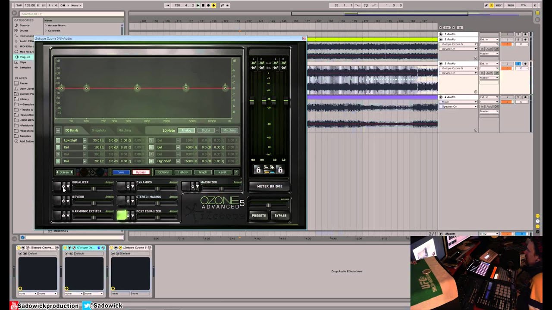Toggle EQ band 5 enable button
The height and width of the screenshot is (310, 552).
coord(151,140)
